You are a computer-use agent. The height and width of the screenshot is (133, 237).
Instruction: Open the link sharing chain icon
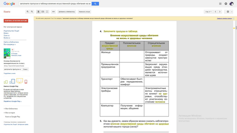53,11
